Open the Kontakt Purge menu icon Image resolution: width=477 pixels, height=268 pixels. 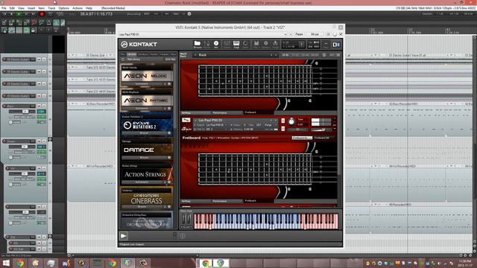tap(275, 45)
